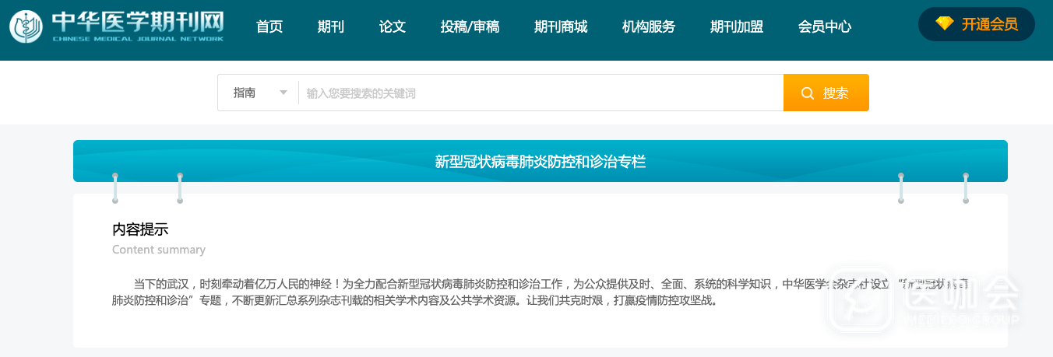Image resolution: width=1053 pixels, height=357 pixels.
Task: Navigate to 期刊商城
Action: (561, 27)
